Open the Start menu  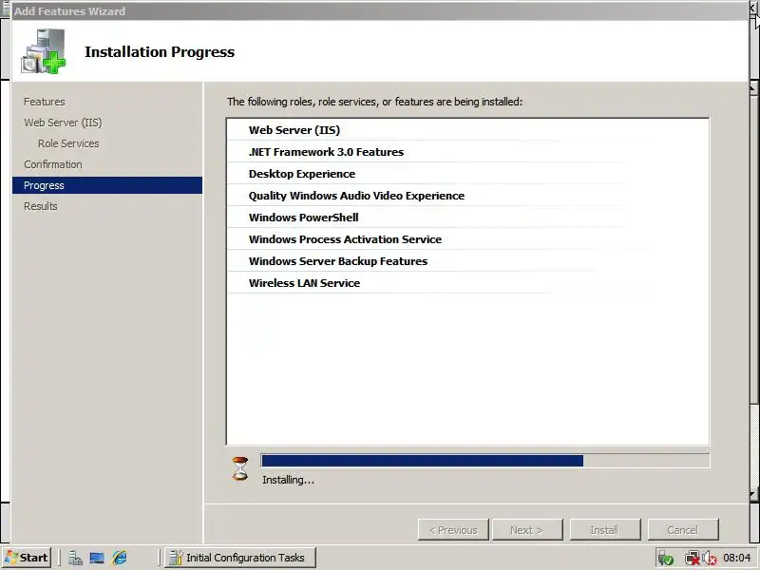[x=27, y=558]
